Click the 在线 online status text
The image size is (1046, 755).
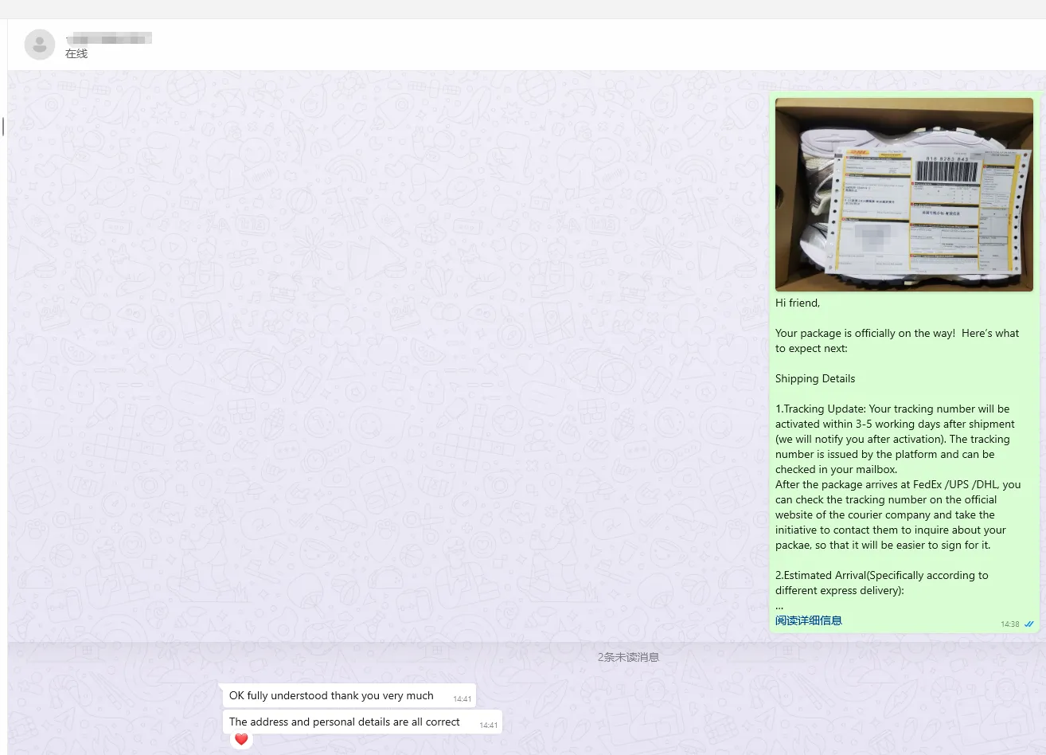[x=76, y=54]
